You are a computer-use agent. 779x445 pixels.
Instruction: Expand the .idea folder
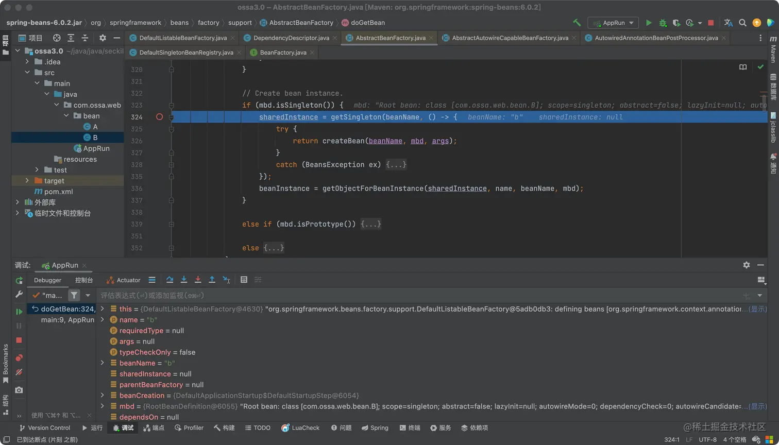pyautogui.click(x=27, y=62)
